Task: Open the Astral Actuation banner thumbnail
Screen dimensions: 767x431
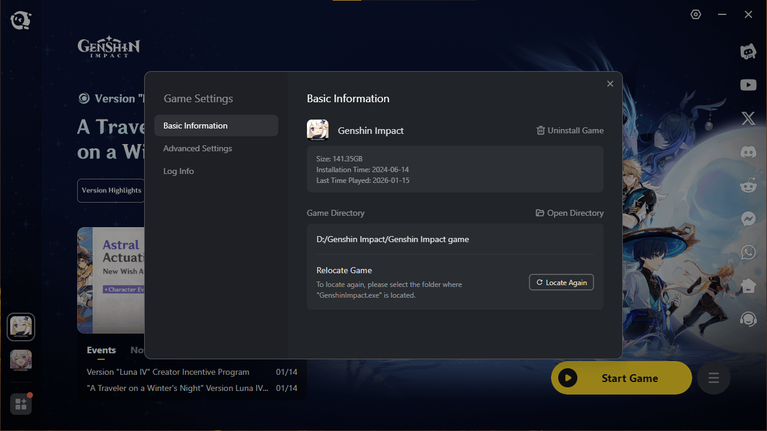Action: click(x=111, y=280)
